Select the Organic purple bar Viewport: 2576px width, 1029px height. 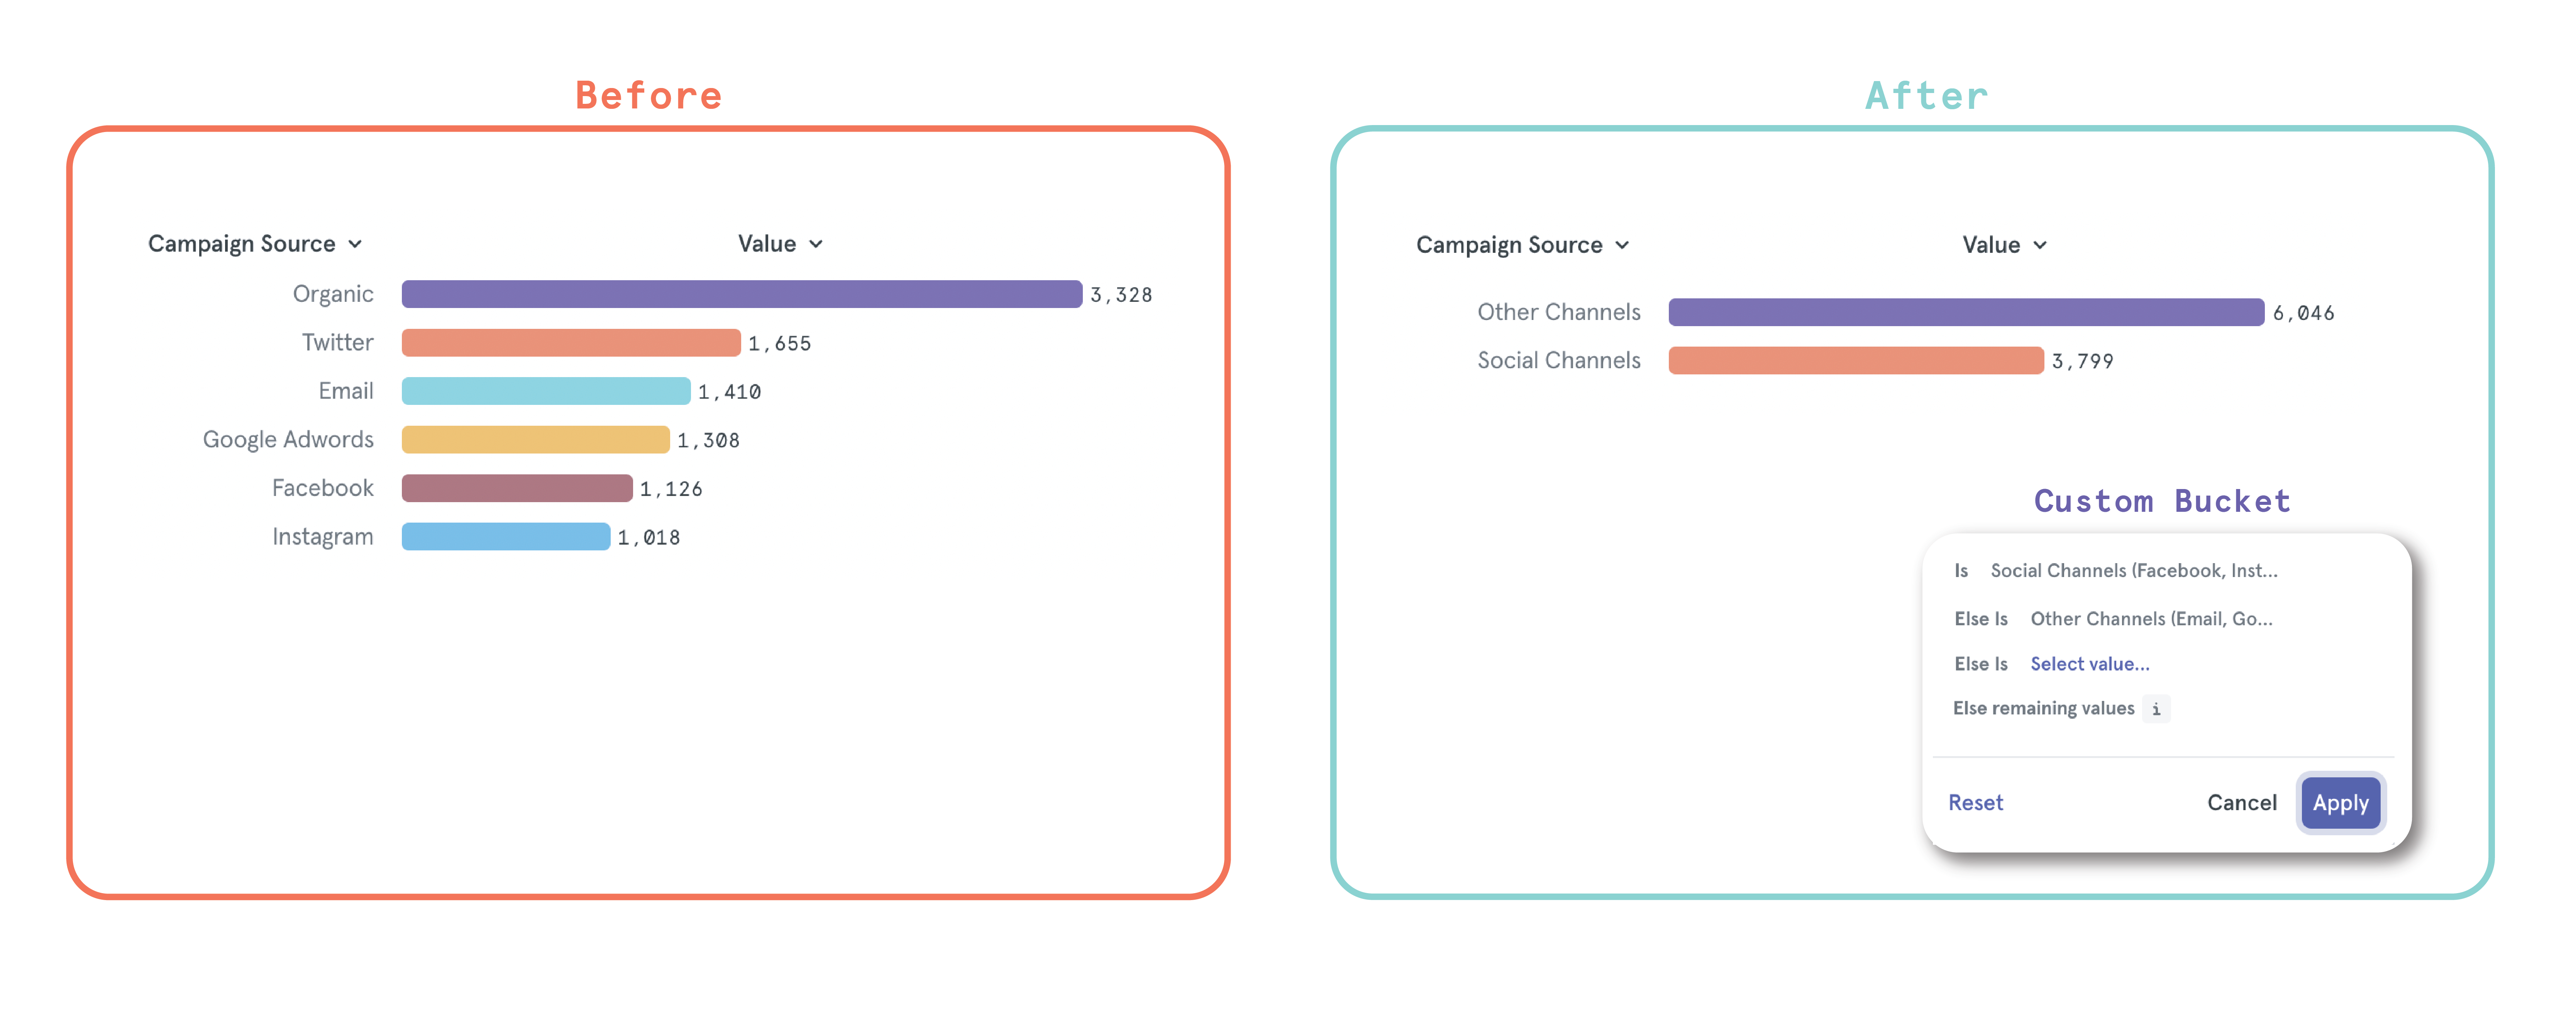(741, 294)
